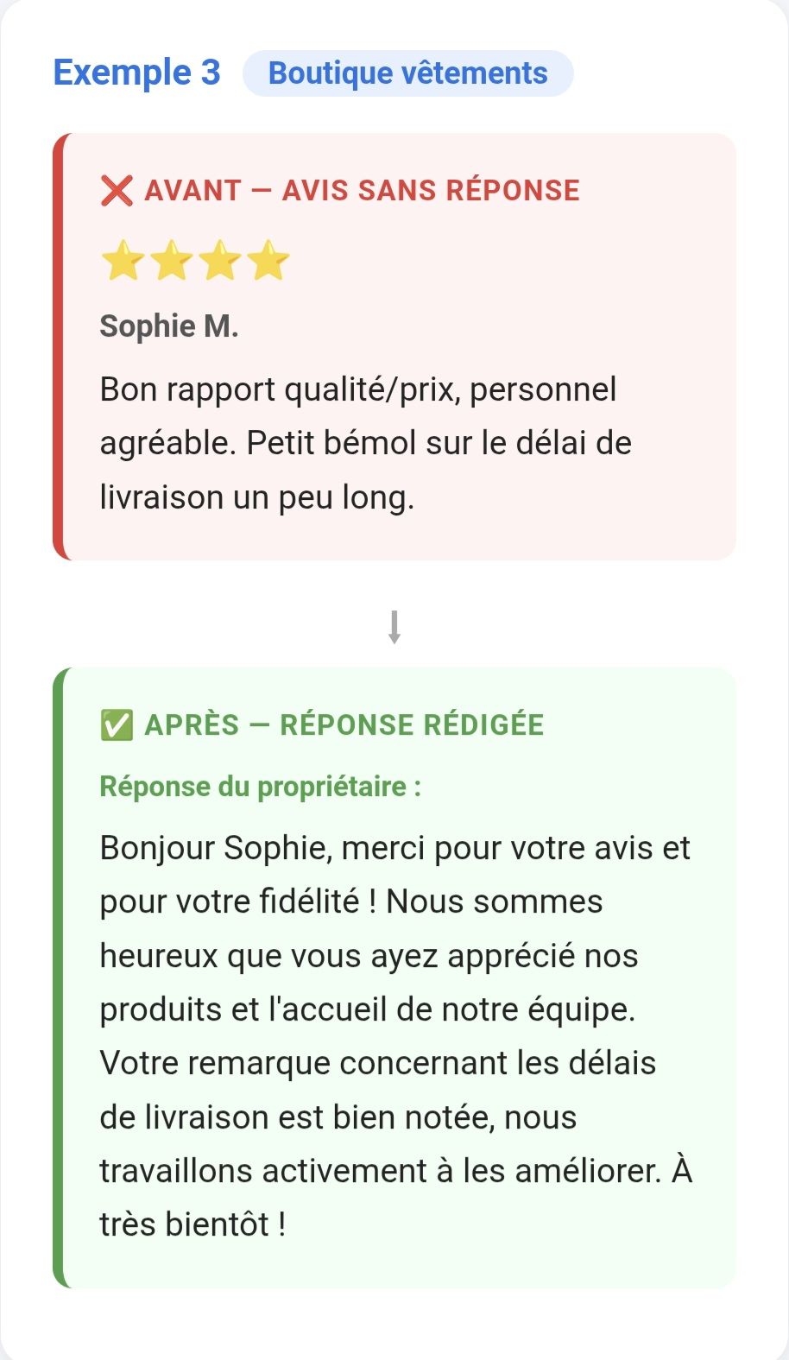Click the green left border of the APRÈS card
Image resolution: width=789 pixels, height=1360 pixels.
pyautogui.click(x=58, y=977)
